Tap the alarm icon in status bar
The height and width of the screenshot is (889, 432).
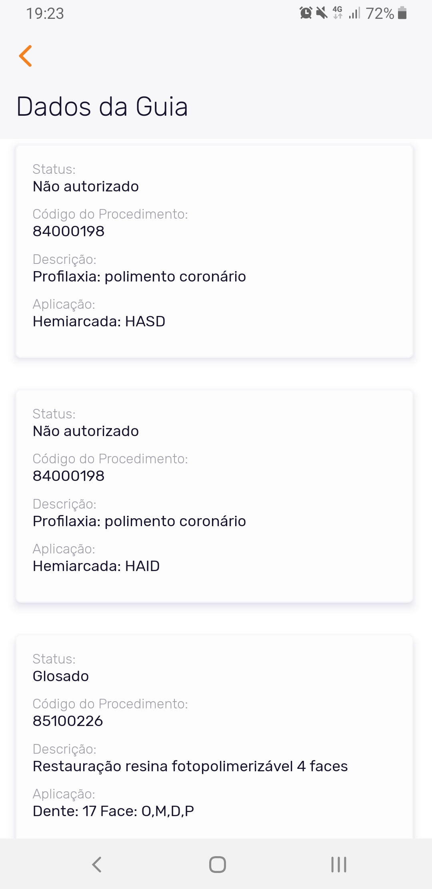click(x=306, y=13)
